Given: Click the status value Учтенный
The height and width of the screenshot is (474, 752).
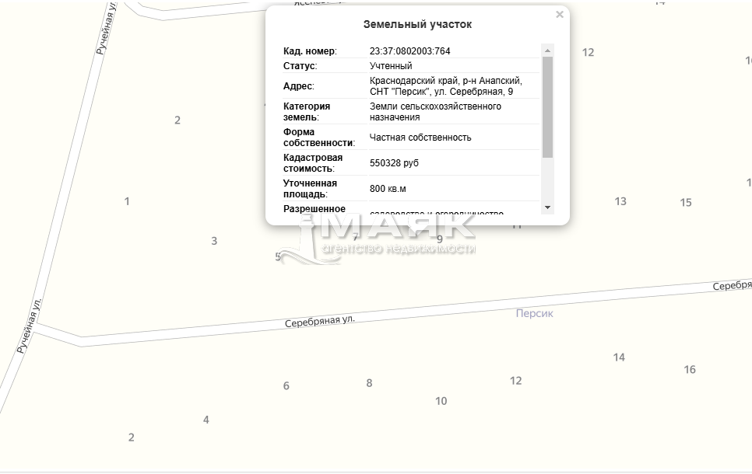Looking at the screenshot, I should coord(390,66).
